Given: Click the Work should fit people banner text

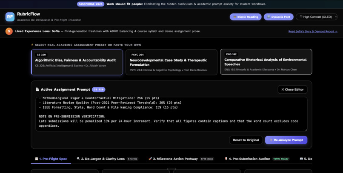Looking at the screenshot, I should pyautogui.click(x=125, y=4).
